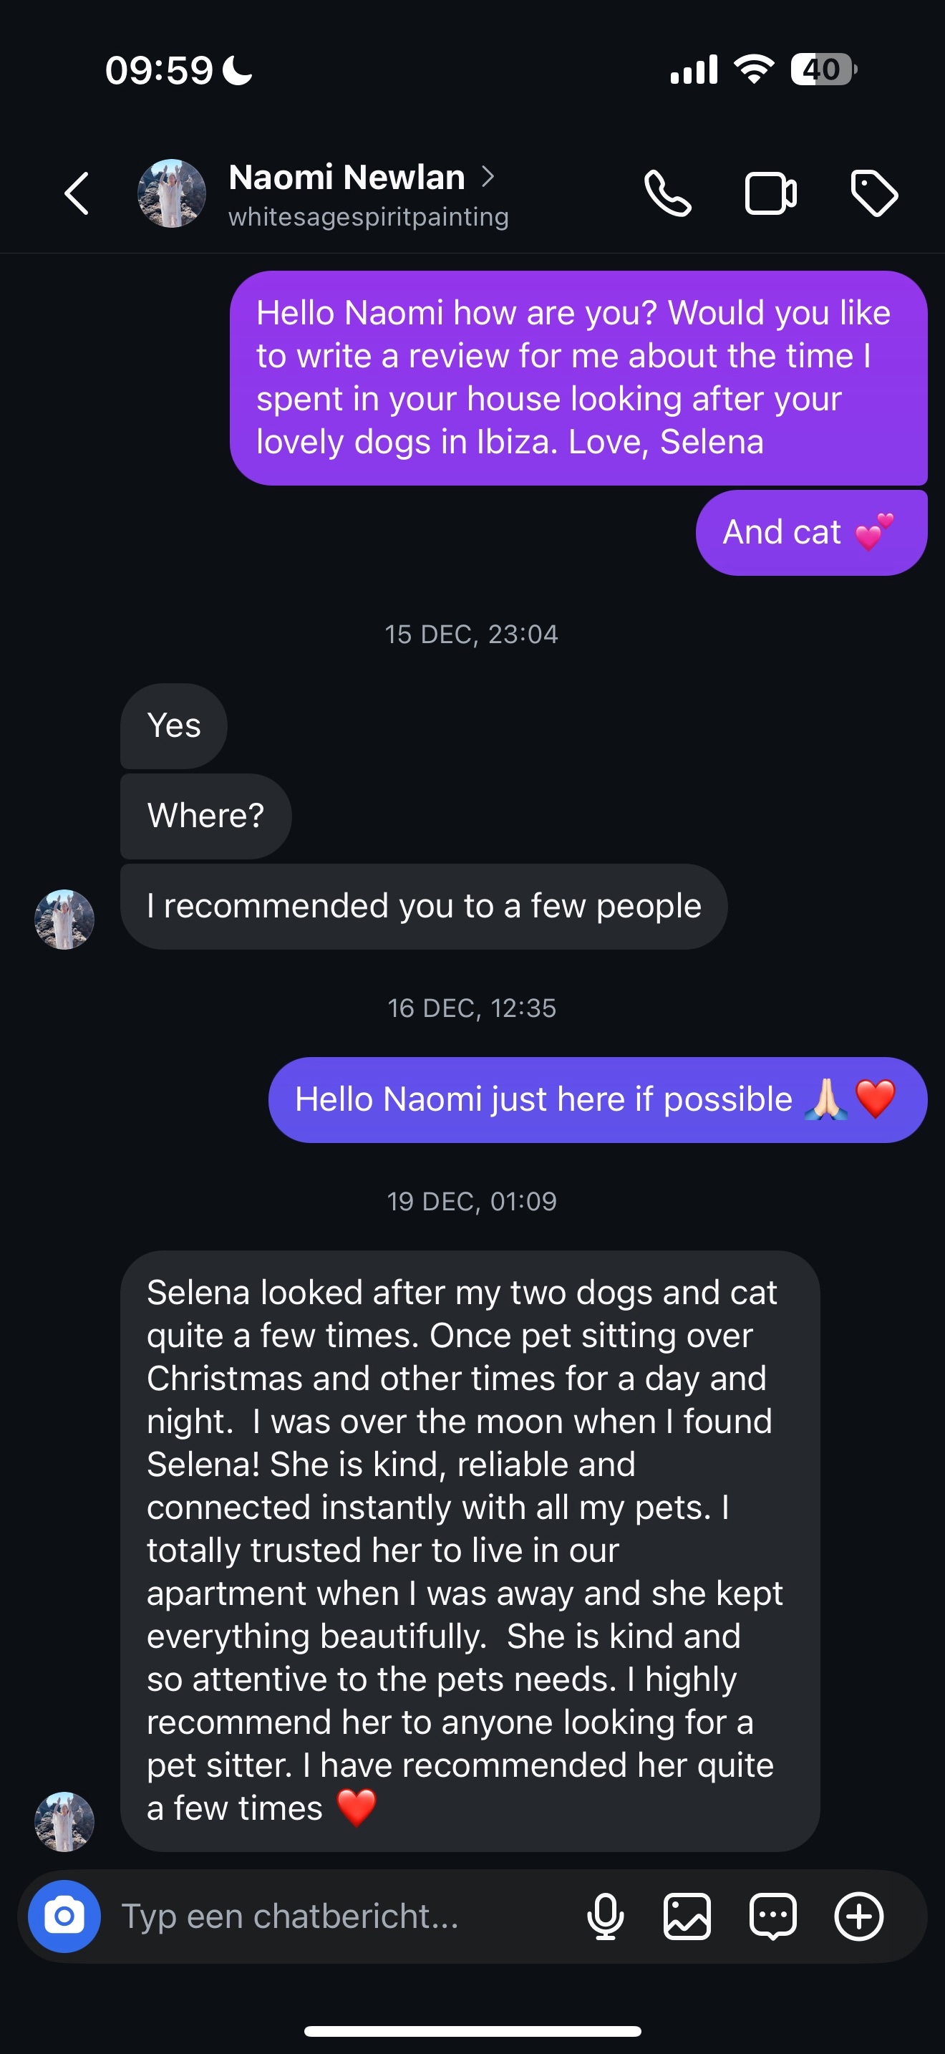Image resolution: width=945 pixels, height=2054 pixels.
Task: Start a video call with Naomi
Action: tap(770, 194)
